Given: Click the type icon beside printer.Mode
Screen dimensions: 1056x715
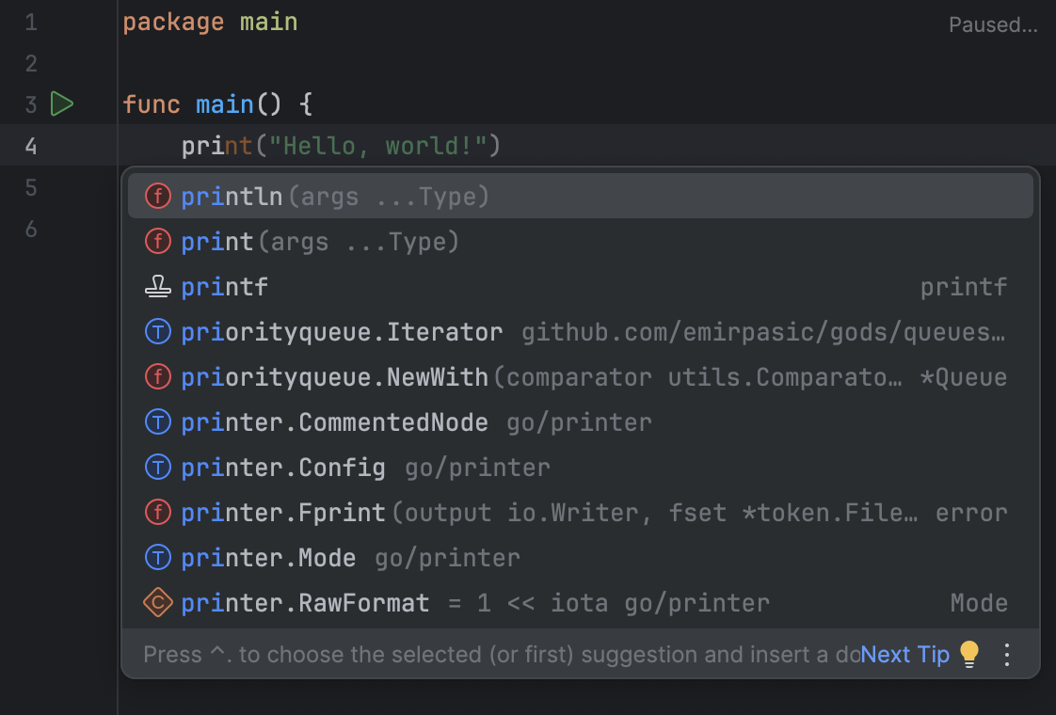Looking at the screenshot, I should coord(157,557).
